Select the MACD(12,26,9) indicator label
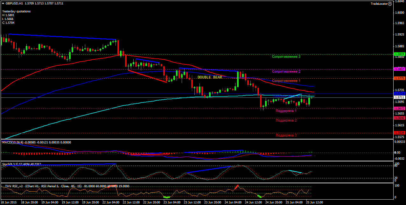Screen dimensions: 406x205 [12, 142]
